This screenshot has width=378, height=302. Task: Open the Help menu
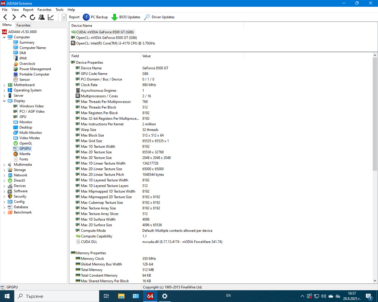click(71, 10)
